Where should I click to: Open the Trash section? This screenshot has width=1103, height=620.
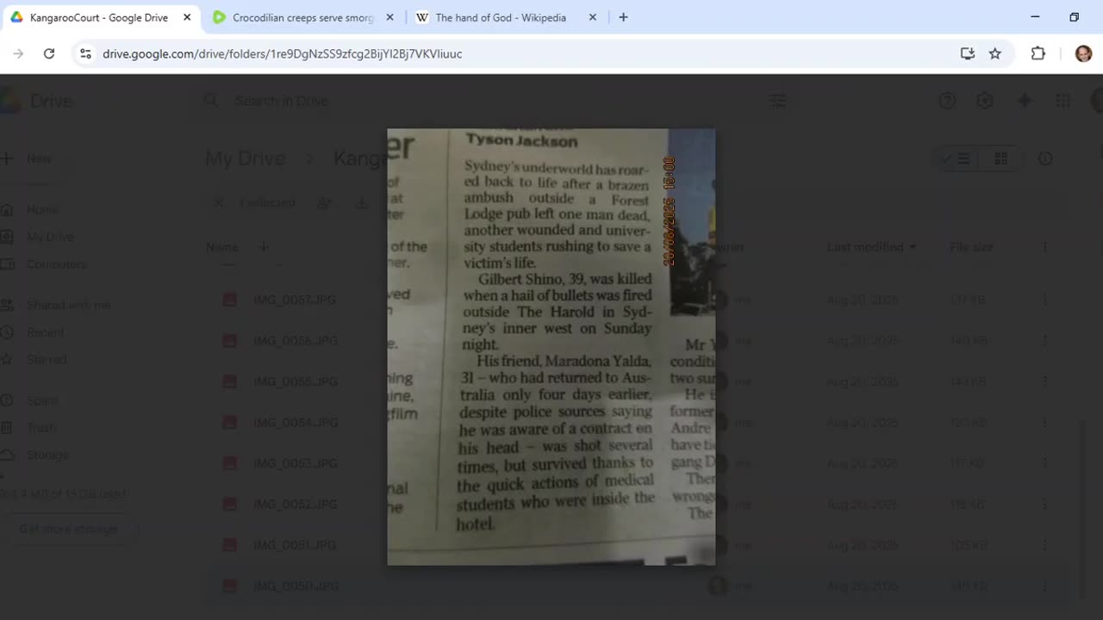(x=41, y=427)
